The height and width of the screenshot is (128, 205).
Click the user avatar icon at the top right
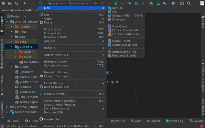(202, 3)
